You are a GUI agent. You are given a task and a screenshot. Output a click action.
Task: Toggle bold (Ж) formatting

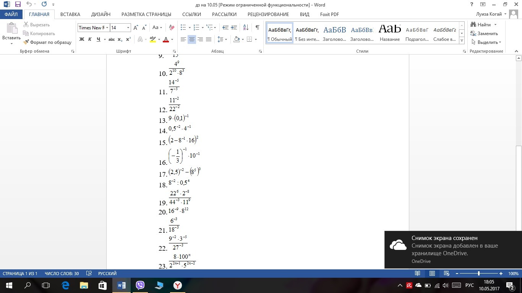tap(81, 39)
